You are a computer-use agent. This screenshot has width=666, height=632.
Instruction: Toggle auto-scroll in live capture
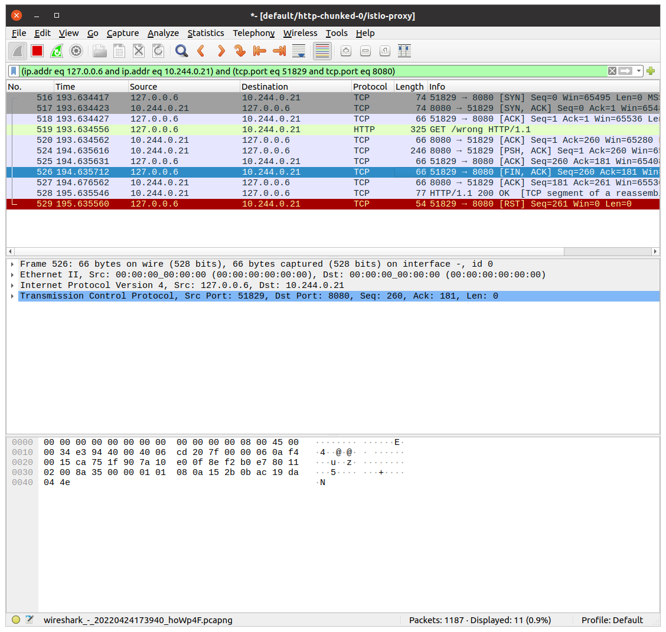(298, 51)
